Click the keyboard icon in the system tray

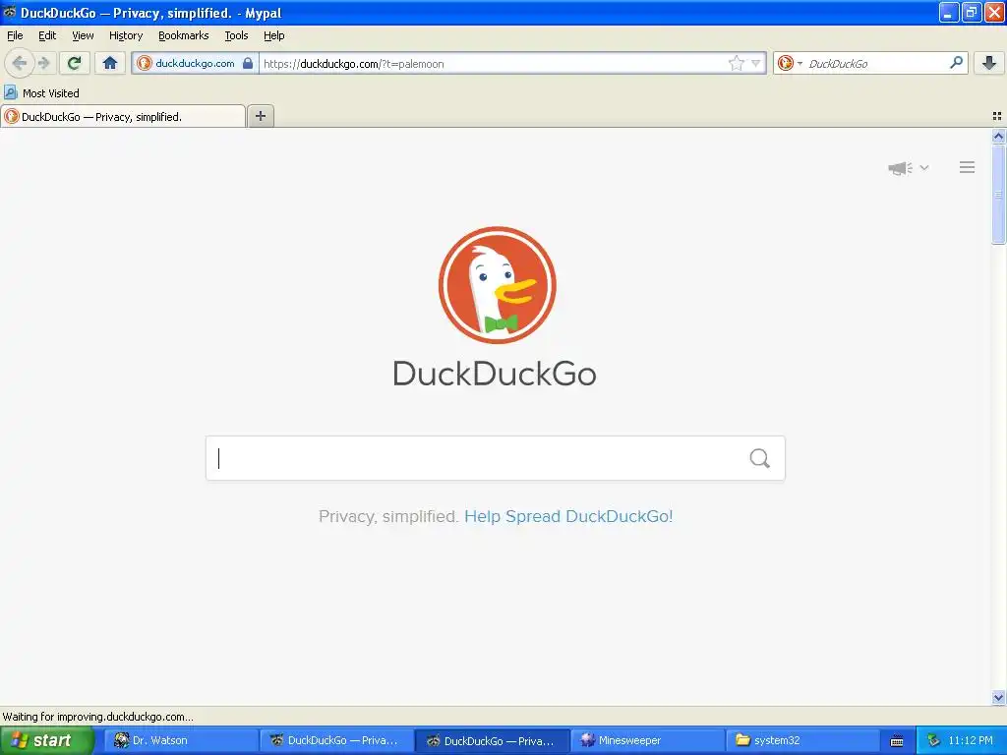(x=897, y=741)
